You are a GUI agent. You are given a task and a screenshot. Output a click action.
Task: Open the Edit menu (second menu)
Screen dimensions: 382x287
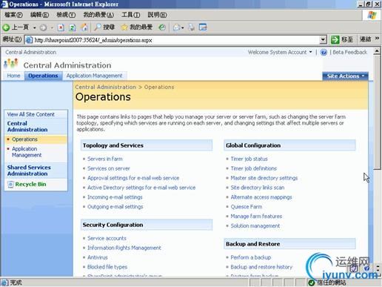click(x=39, y=15)
